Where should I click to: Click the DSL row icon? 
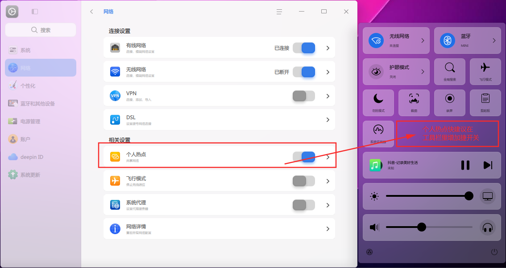(115, 120)
